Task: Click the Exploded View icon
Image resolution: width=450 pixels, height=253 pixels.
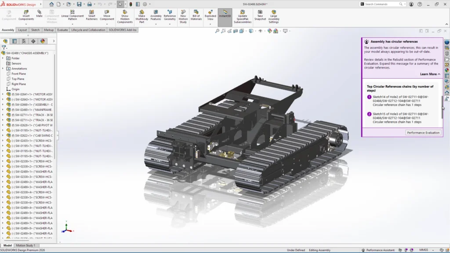Action: click(x=210, y=15)
